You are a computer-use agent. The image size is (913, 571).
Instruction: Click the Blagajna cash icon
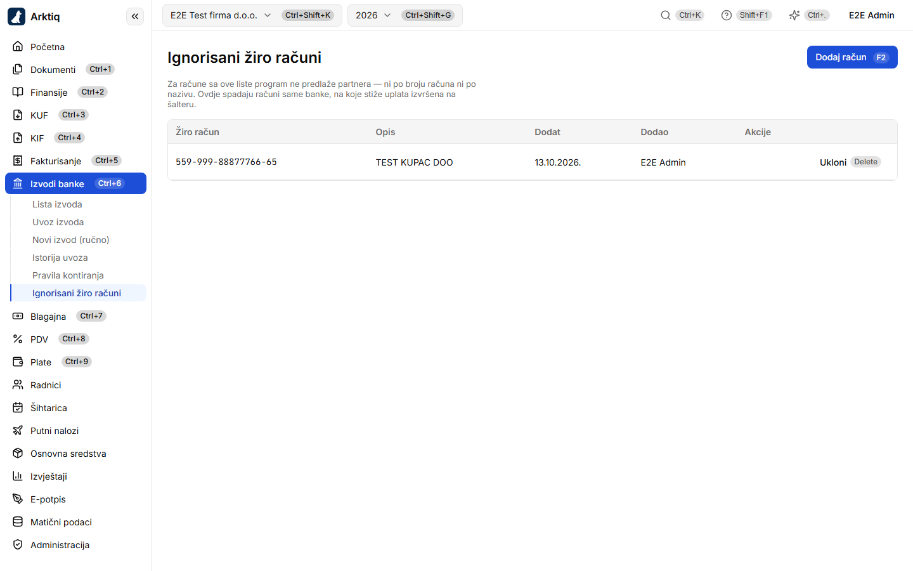coord(18,316)
